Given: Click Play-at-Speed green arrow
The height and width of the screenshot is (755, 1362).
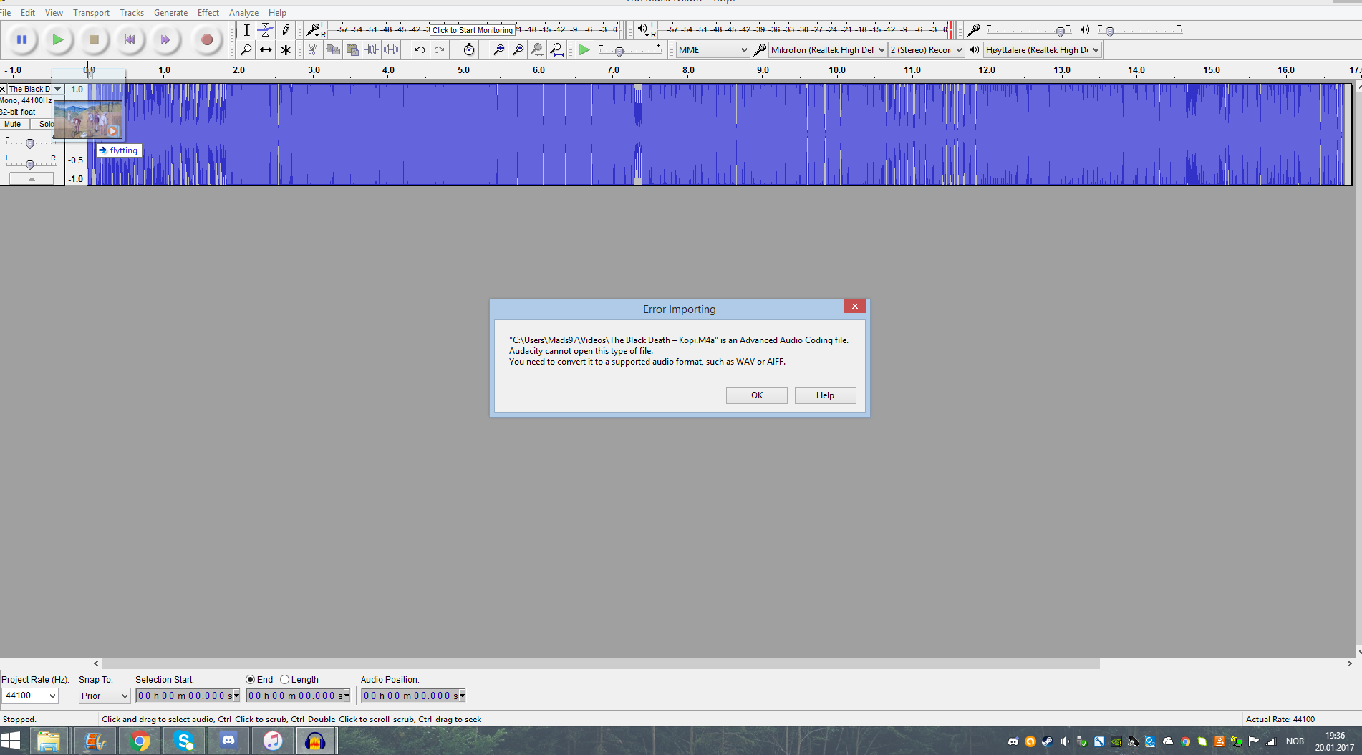Looking at the screenshot, I should coord(584,49).
